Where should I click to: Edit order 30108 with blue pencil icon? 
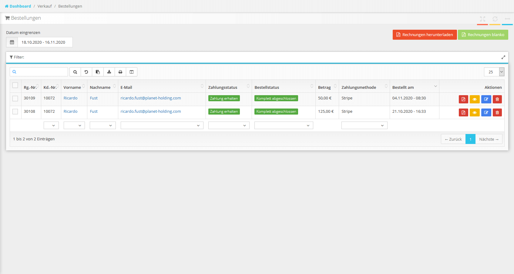point(486,113)
